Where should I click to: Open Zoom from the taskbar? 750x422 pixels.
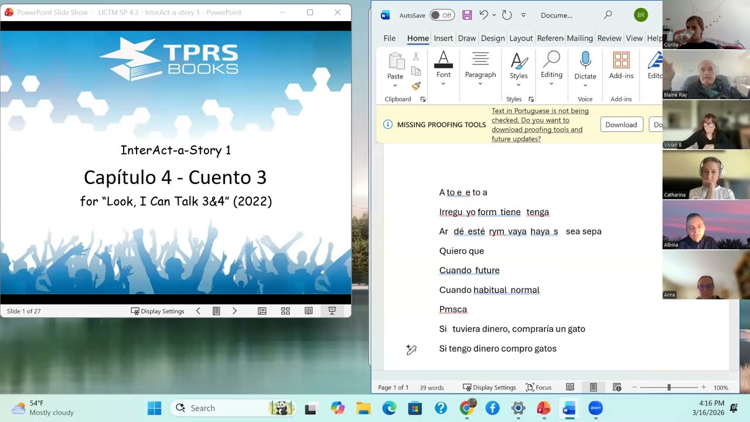[595, 408]
